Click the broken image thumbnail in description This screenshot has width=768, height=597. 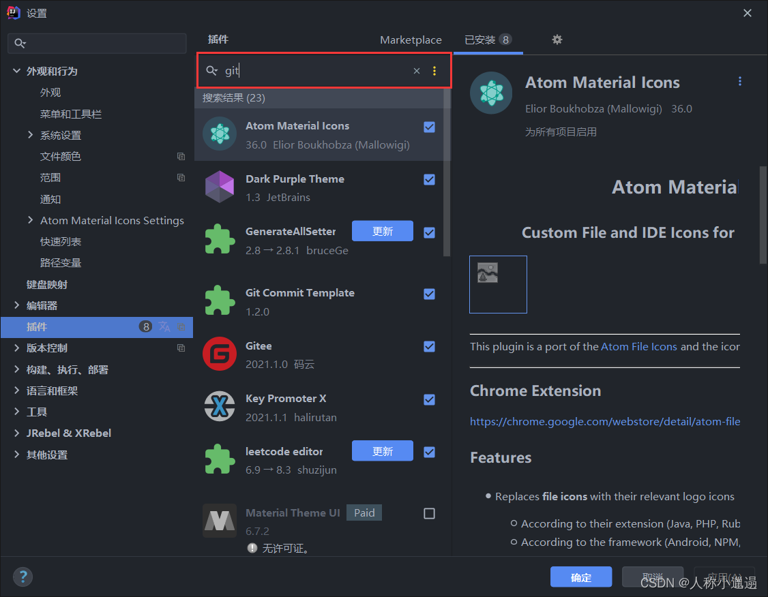click(x=498, y=284)
